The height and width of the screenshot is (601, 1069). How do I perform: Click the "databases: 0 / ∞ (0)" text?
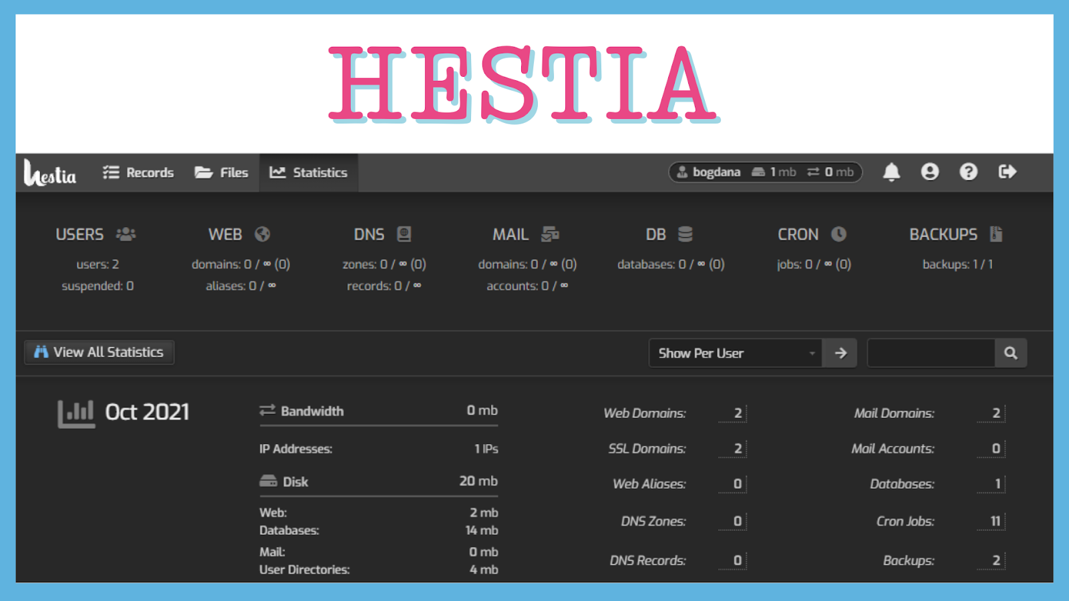click(x=671, y=264)
